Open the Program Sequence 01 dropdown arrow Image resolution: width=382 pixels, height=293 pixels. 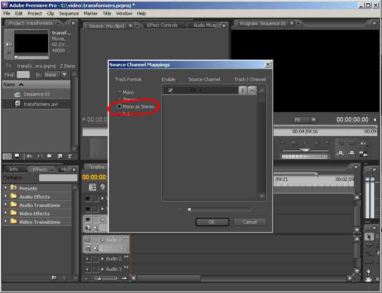click(x=292, y=24)
